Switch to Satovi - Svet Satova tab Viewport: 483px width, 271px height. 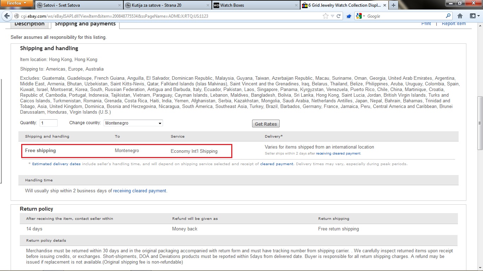[x=78, y=5]
